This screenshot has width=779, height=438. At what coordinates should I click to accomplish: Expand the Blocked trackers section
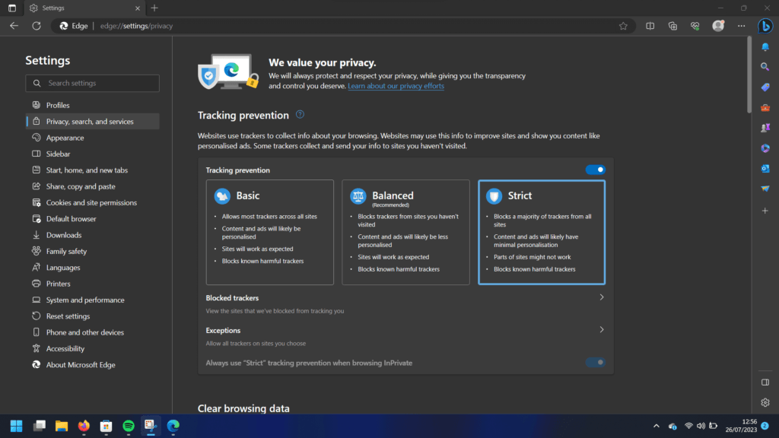coord(601,298)
